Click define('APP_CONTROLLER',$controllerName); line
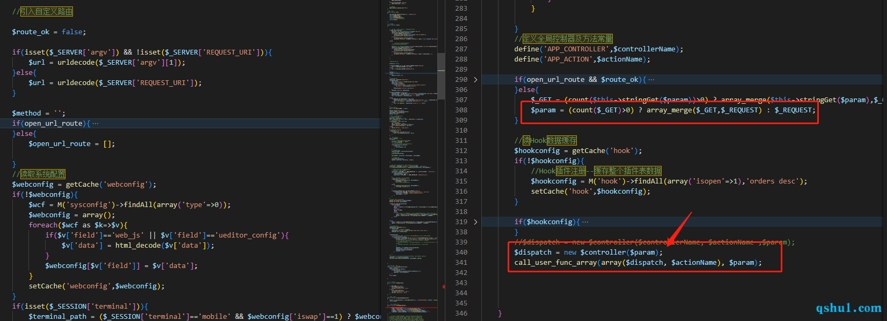The height and width of the screenshot is (321, 887). (x=599, y=49)
